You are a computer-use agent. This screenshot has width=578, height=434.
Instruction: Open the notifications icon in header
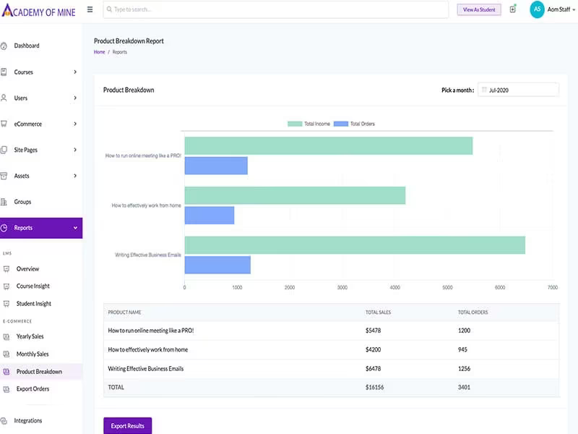[x=513, y=9]
